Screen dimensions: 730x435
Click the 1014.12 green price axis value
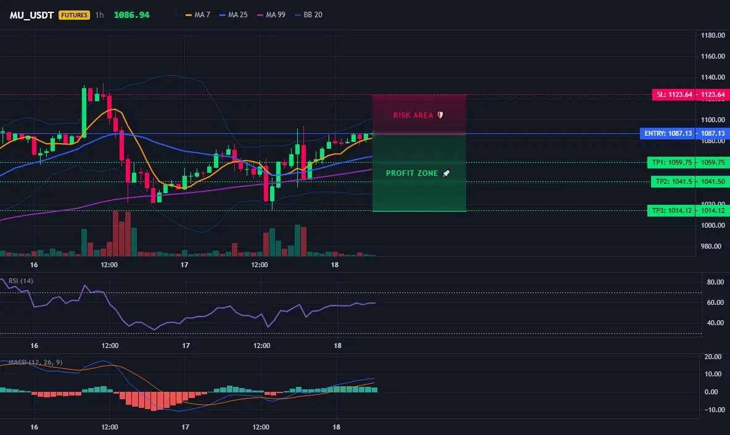(713, 210)
